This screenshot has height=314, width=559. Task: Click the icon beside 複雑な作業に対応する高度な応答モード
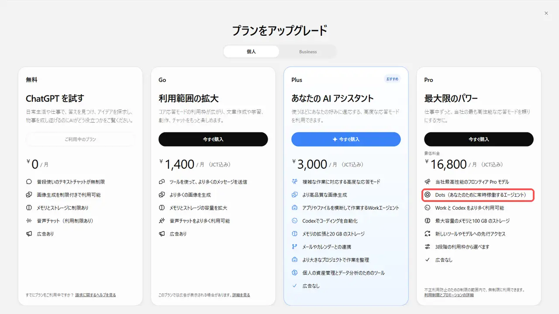(x=295, y=182)
